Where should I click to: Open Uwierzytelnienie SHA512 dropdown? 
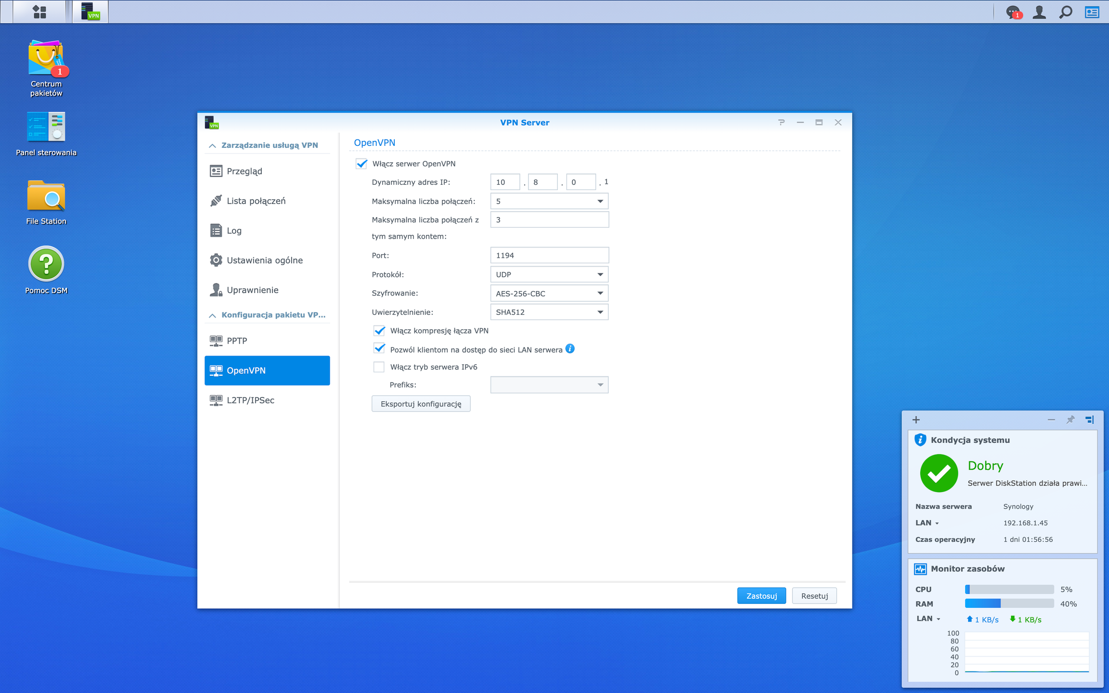point(549,312)
